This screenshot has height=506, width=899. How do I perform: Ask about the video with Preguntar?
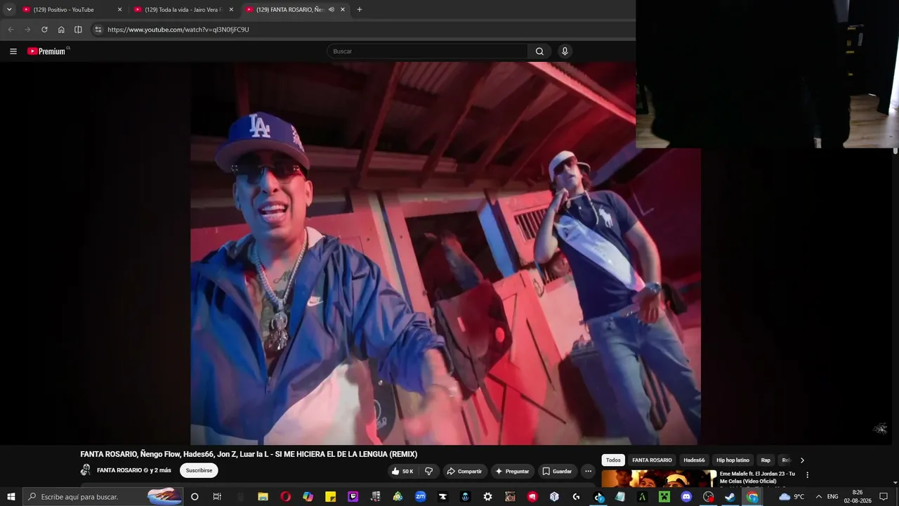[x=512, y=471]
